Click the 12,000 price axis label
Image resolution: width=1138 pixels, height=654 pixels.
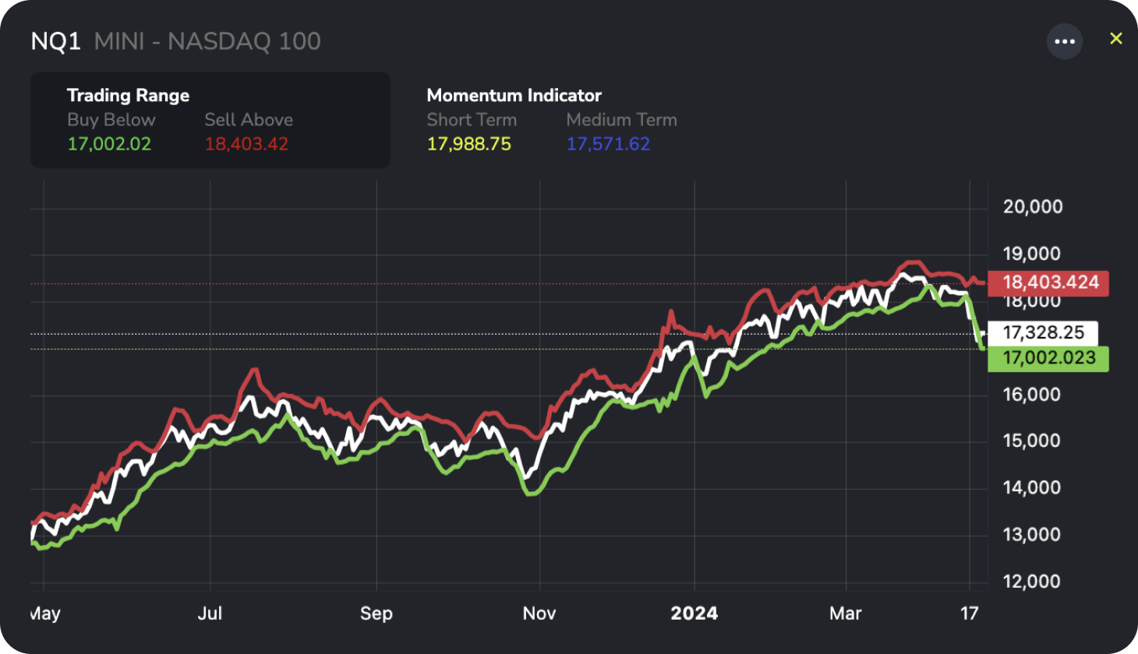click(1032, 582)
